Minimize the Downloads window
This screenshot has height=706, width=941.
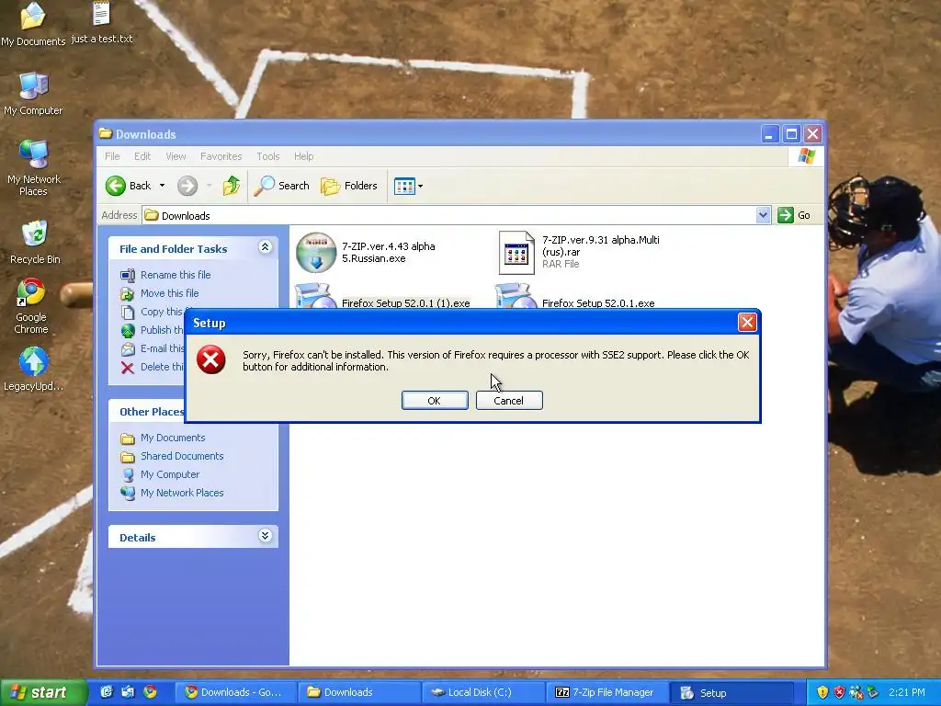pyautogui.click(x=769, y=134)
